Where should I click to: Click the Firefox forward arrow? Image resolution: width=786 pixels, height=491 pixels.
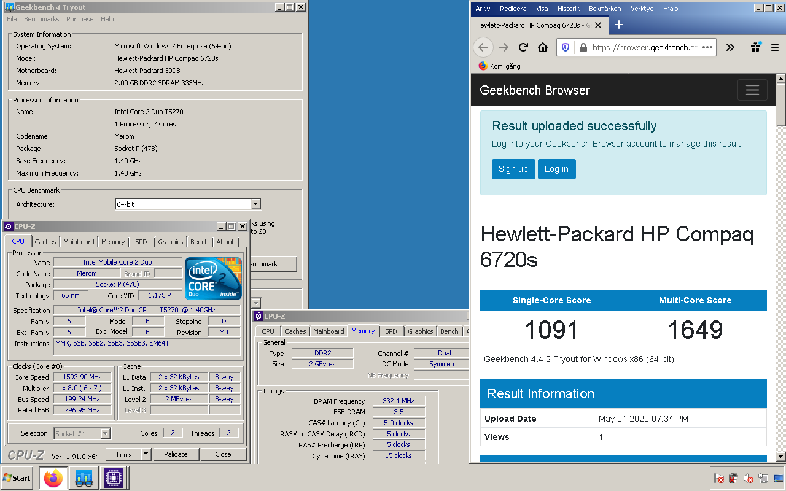point(504,47)
